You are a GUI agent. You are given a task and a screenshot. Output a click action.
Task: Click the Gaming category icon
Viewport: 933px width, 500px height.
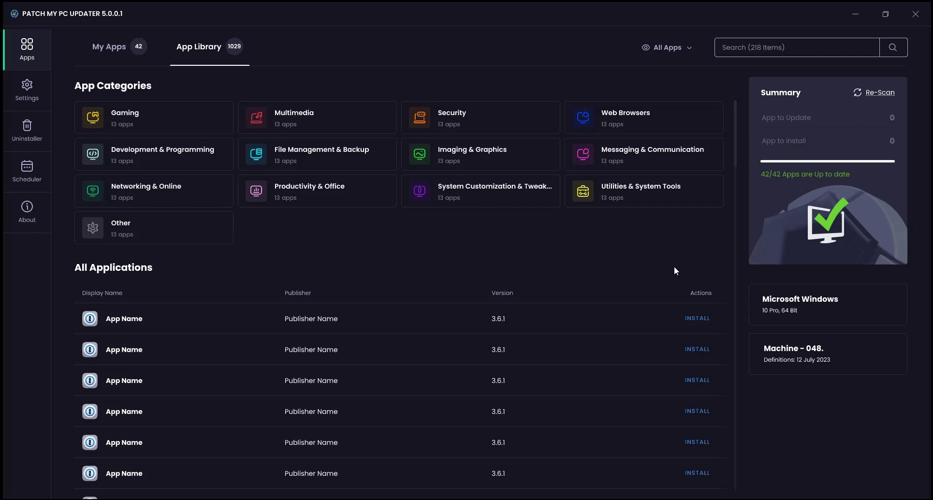[x=93, y=118]
